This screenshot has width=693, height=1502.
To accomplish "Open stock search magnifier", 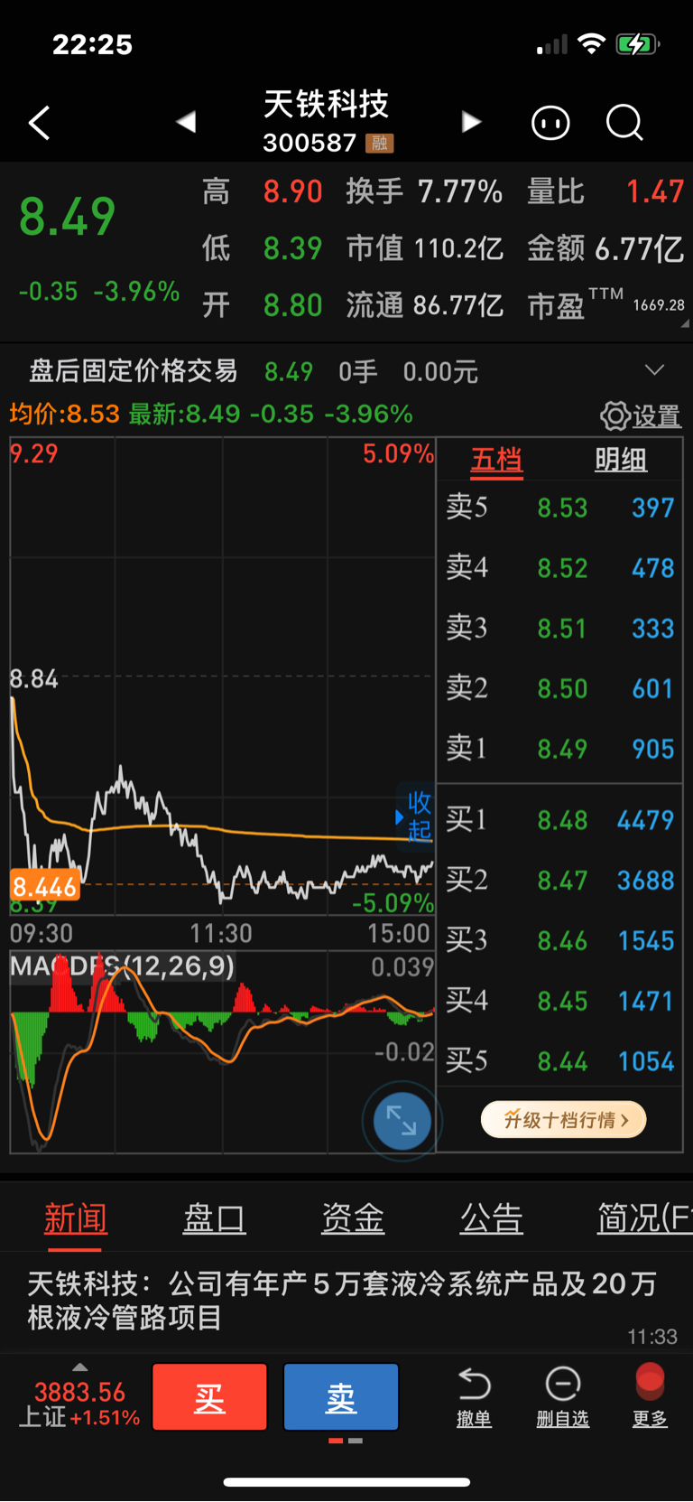I will 624,123.
